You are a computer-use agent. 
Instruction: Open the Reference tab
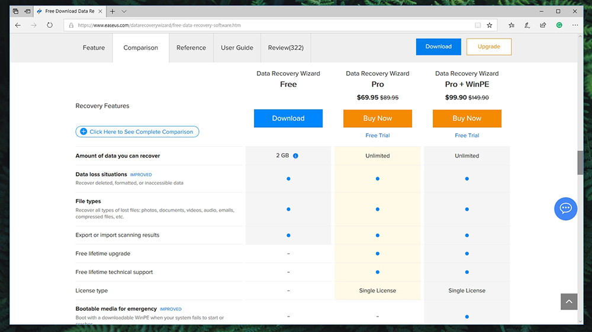coord(191,47)
